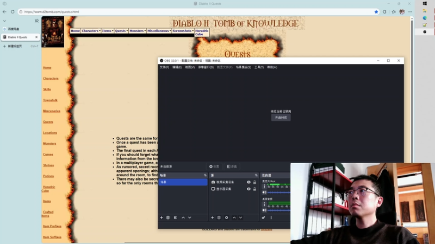Image resolution: width=435 pixels, height=244 pixels.
Task: Mute the desktop audio channel
Action: tap(264, 210)
